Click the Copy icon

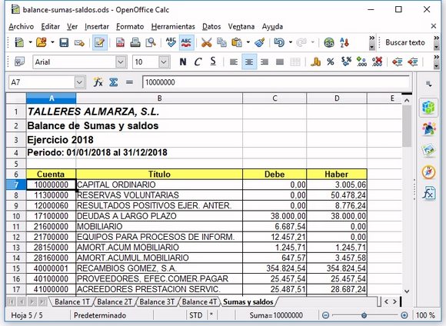click(x=221, y=42)
